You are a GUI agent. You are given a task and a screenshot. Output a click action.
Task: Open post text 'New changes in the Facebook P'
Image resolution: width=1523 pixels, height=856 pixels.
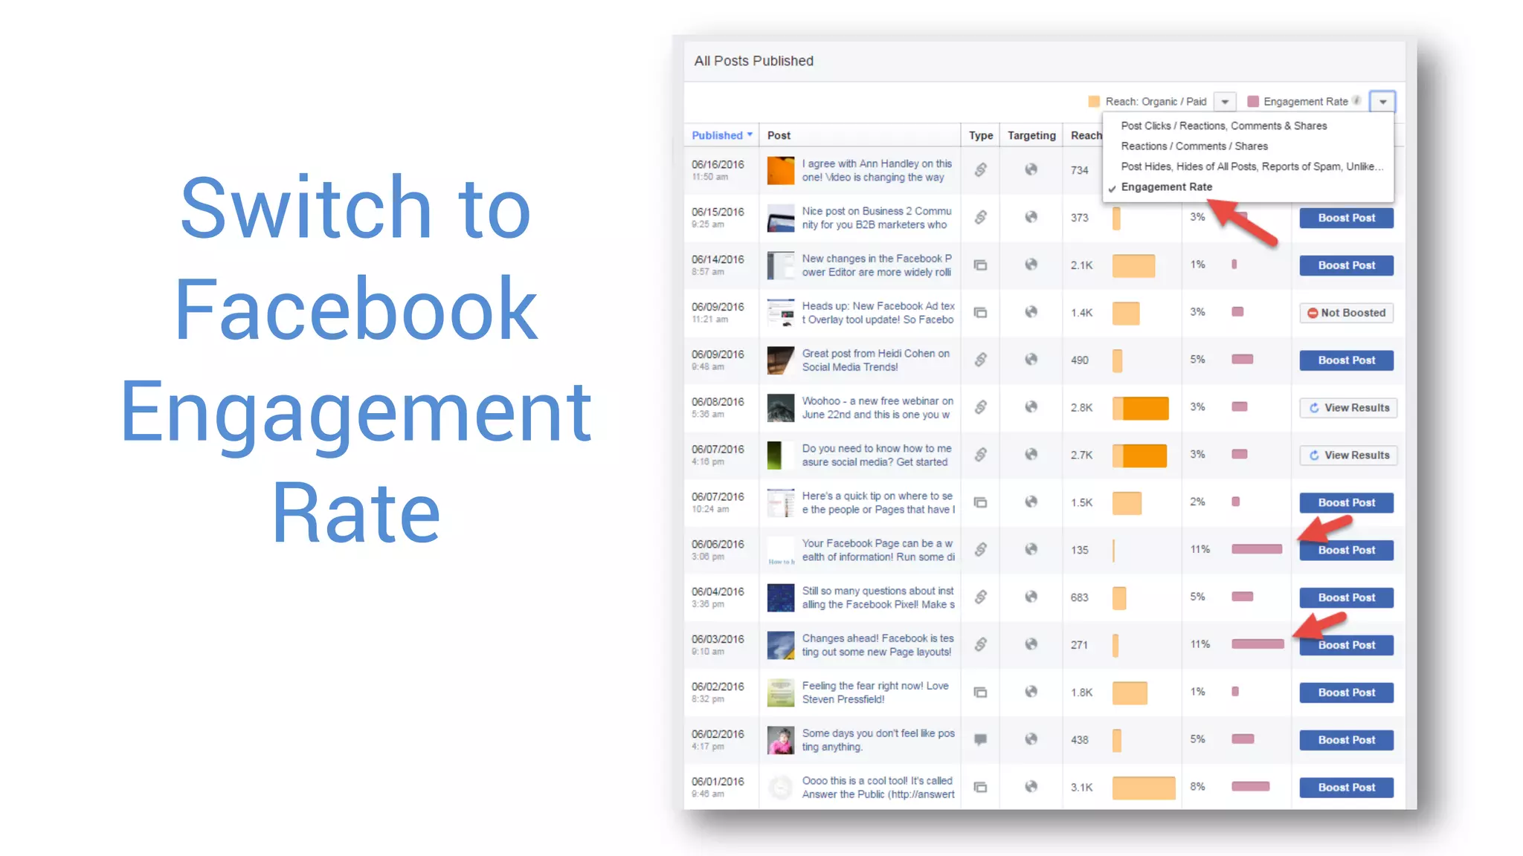click(877, 259)
